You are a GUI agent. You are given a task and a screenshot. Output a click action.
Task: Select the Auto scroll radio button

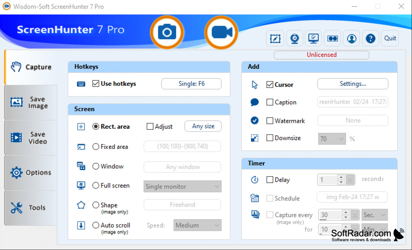(96, 225)
